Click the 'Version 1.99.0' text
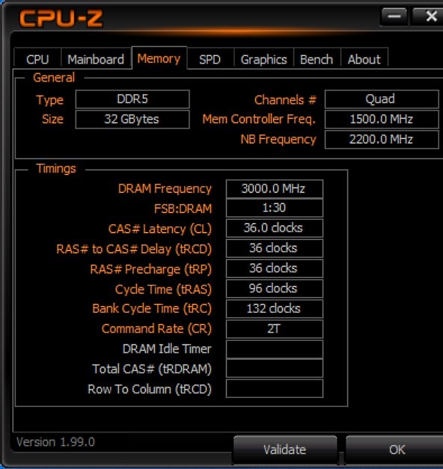 (x=56, y=442)
